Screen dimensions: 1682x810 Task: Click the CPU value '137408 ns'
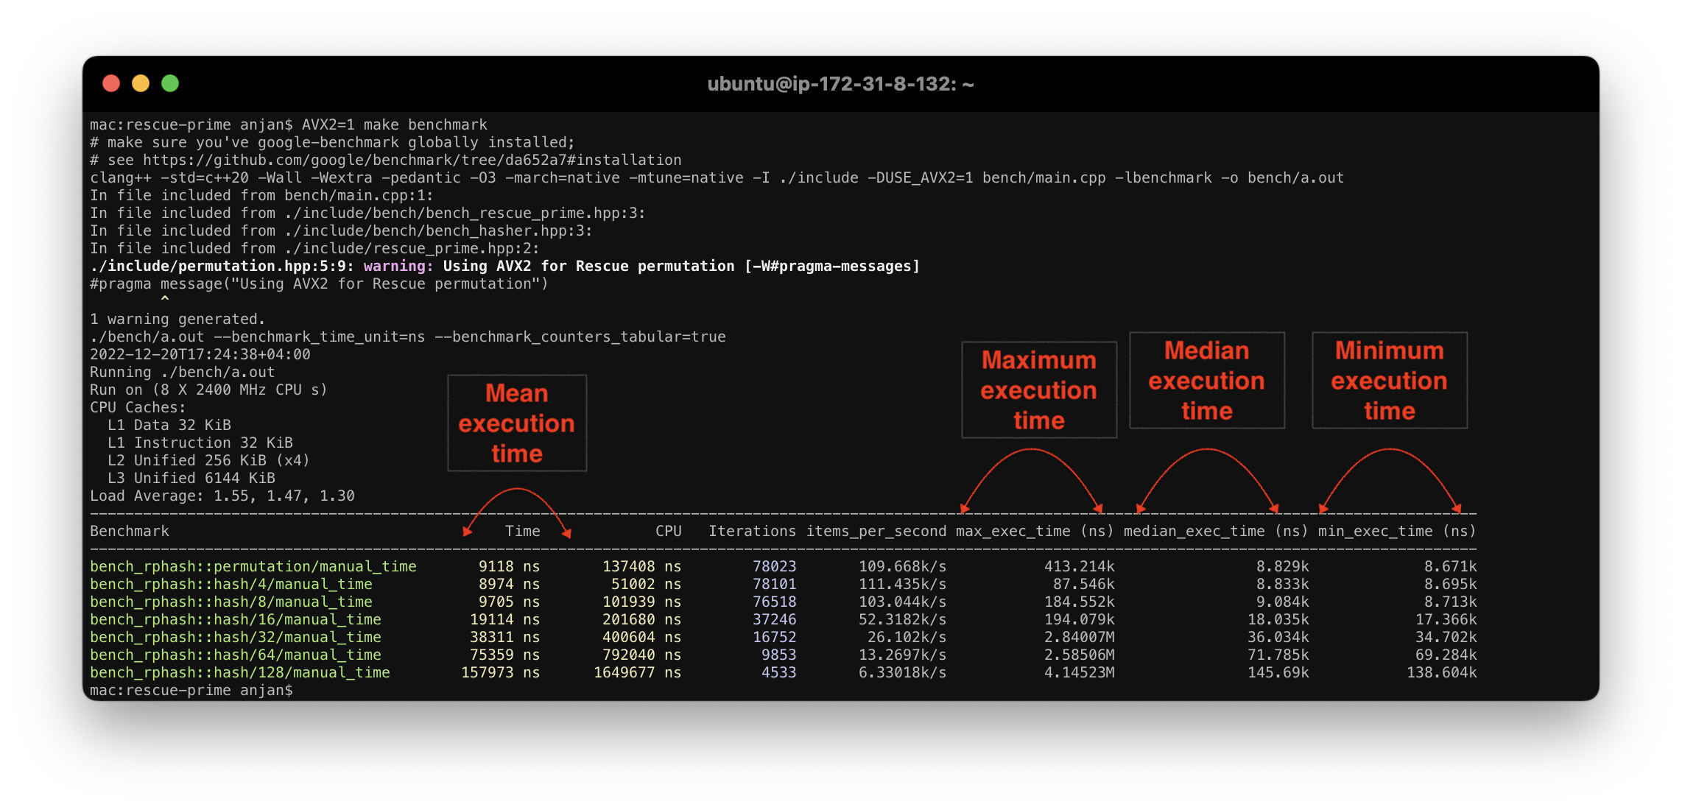click(x=642, y=566)
